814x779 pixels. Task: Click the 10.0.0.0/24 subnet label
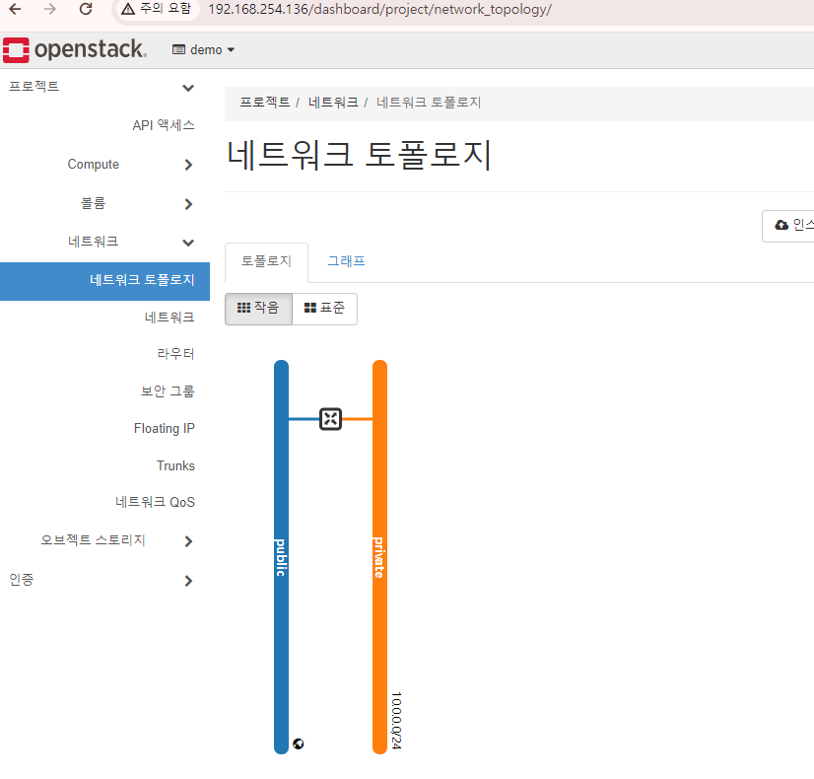click(396, 720)
